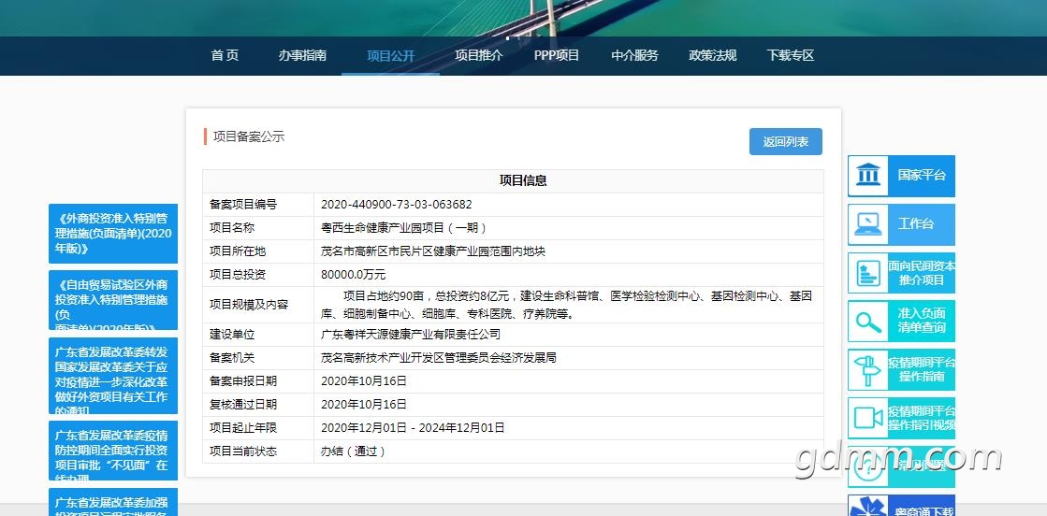Click the 面向民间资本推介项目 document icon

(x=868, y=273)
